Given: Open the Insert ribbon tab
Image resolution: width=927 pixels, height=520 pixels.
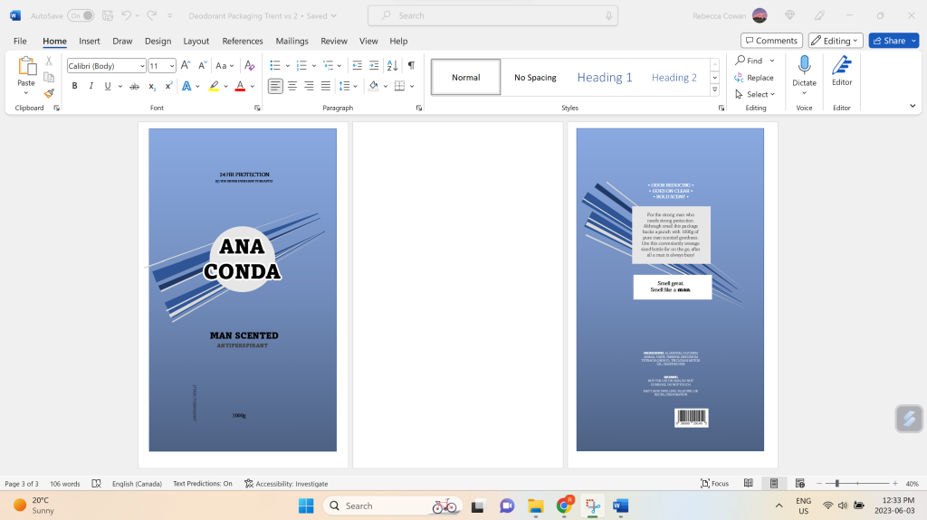Looking at the screenshot, I should (x=89, y=41).
